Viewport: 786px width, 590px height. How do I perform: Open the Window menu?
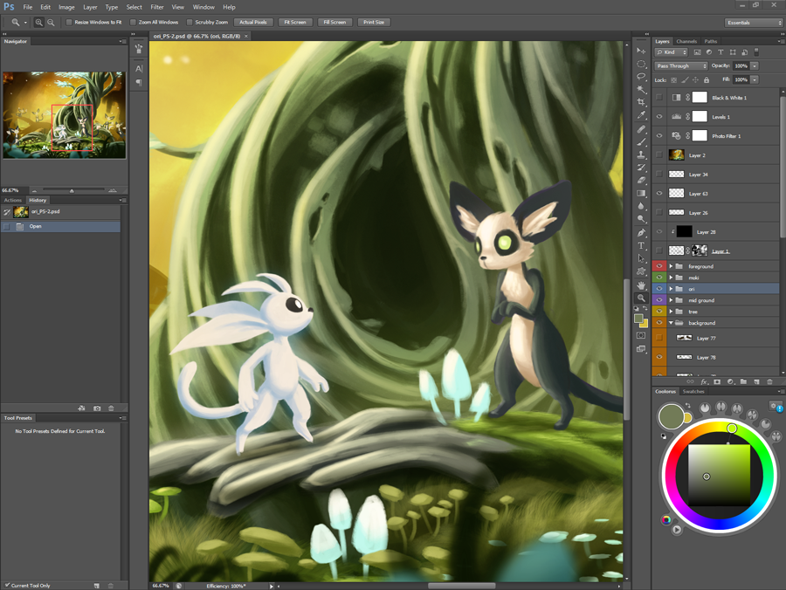pyautogui.click(x=203, y=7)
